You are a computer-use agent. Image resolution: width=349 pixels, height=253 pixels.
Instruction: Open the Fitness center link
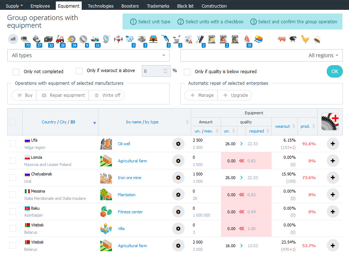[130, 212]
